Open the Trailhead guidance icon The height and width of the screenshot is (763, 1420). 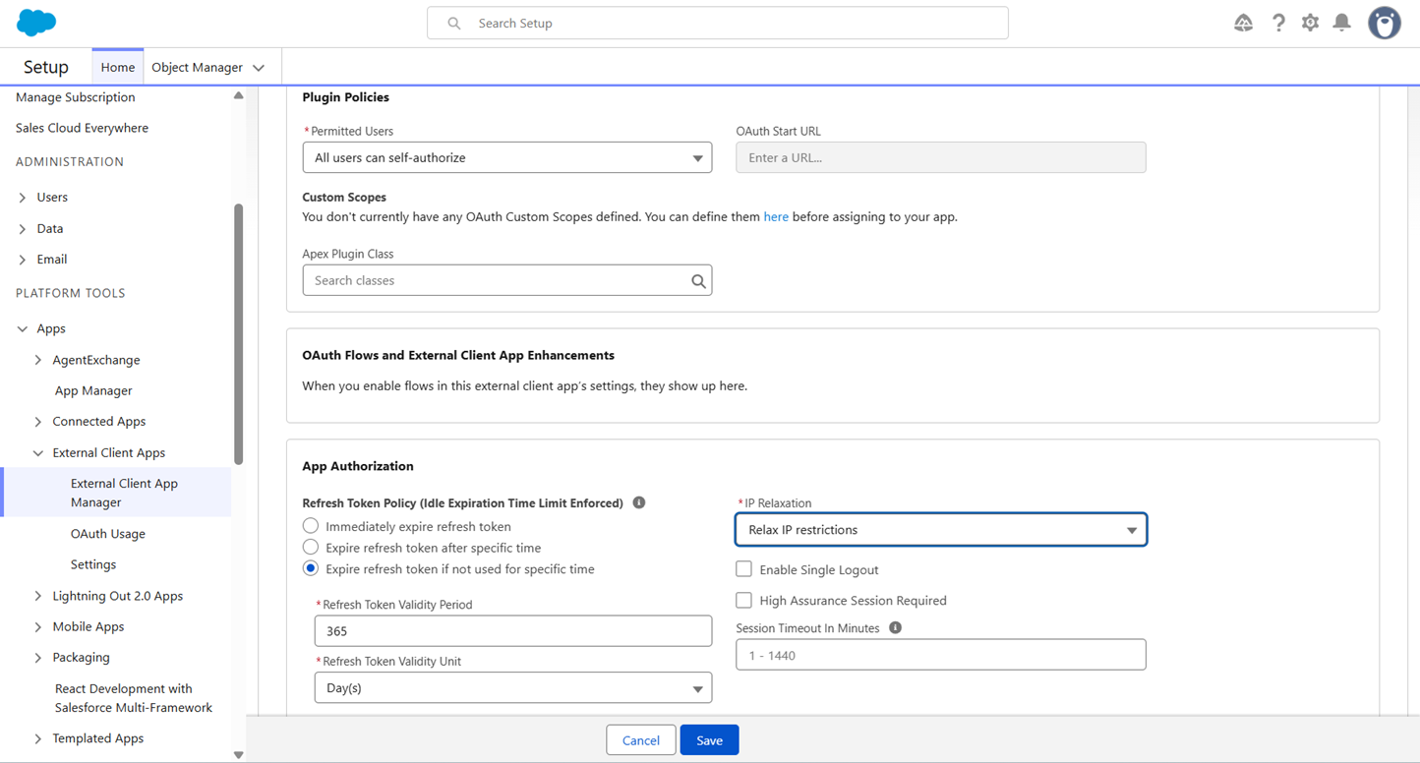(1244, 23)
